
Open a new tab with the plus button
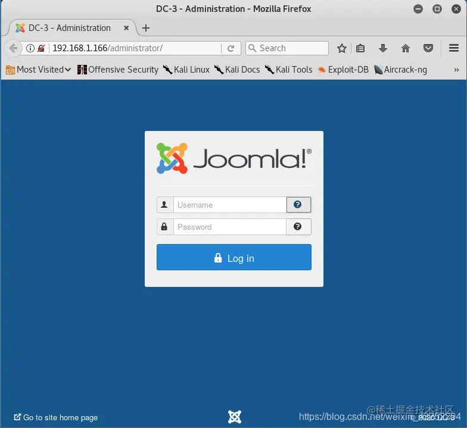pos(146,28)
